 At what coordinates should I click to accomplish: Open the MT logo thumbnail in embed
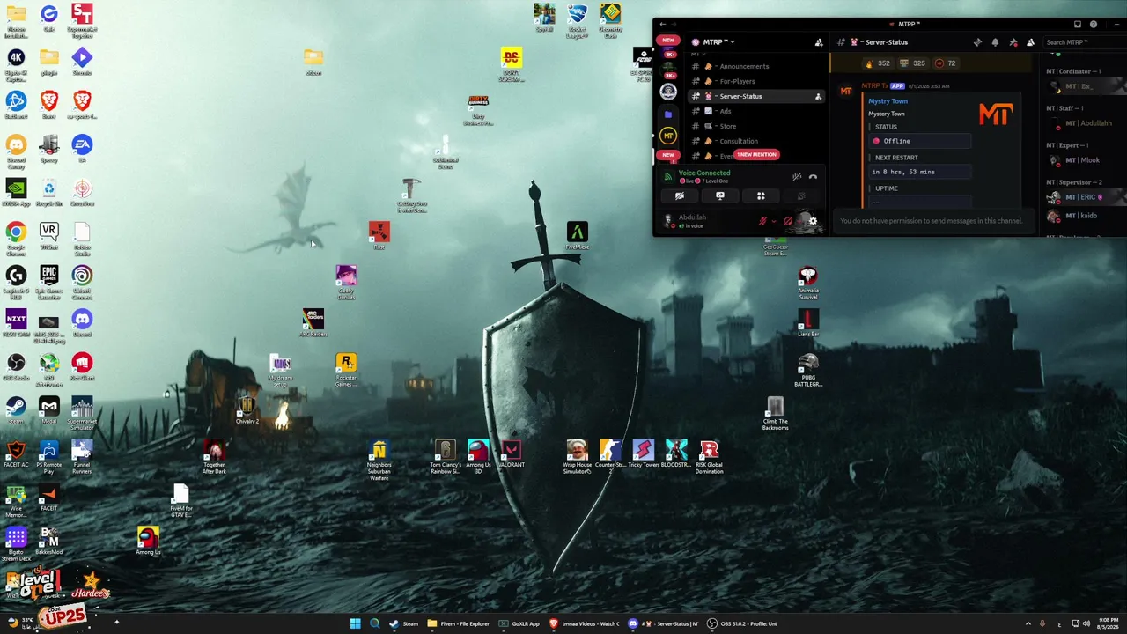[996, 114]
